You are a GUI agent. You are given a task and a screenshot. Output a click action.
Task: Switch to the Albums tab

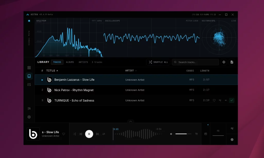[x=70, y=62]
